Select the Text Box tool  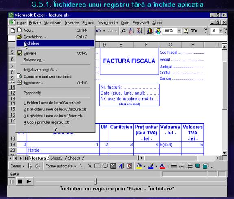(x=113, y=166)
